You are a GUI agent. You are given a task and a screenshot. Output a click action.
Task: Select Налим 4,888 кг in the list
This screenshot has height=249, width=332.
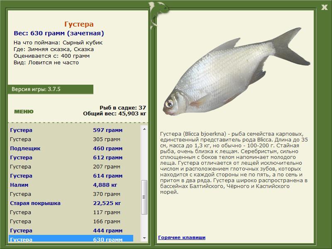pyautogui.click(x=71, y=185)
